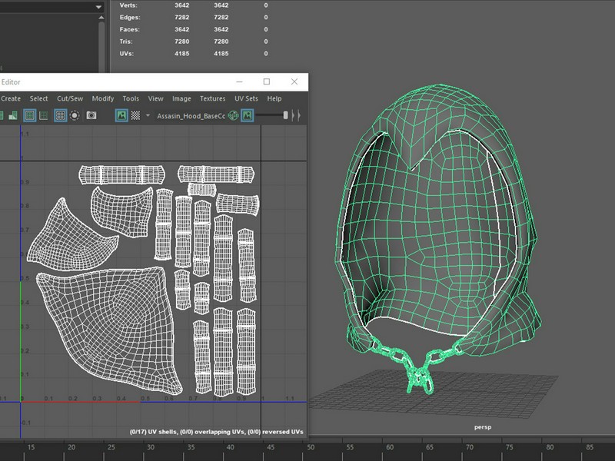The image size is (615, 461).
Task: Maximize the UV Editor window
Action: coord(267,81)
